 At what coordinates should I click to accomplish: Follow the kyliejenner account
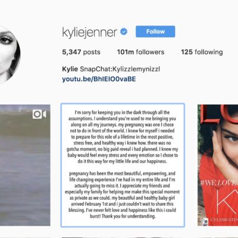pyautogui.click(x=155, y=32)
